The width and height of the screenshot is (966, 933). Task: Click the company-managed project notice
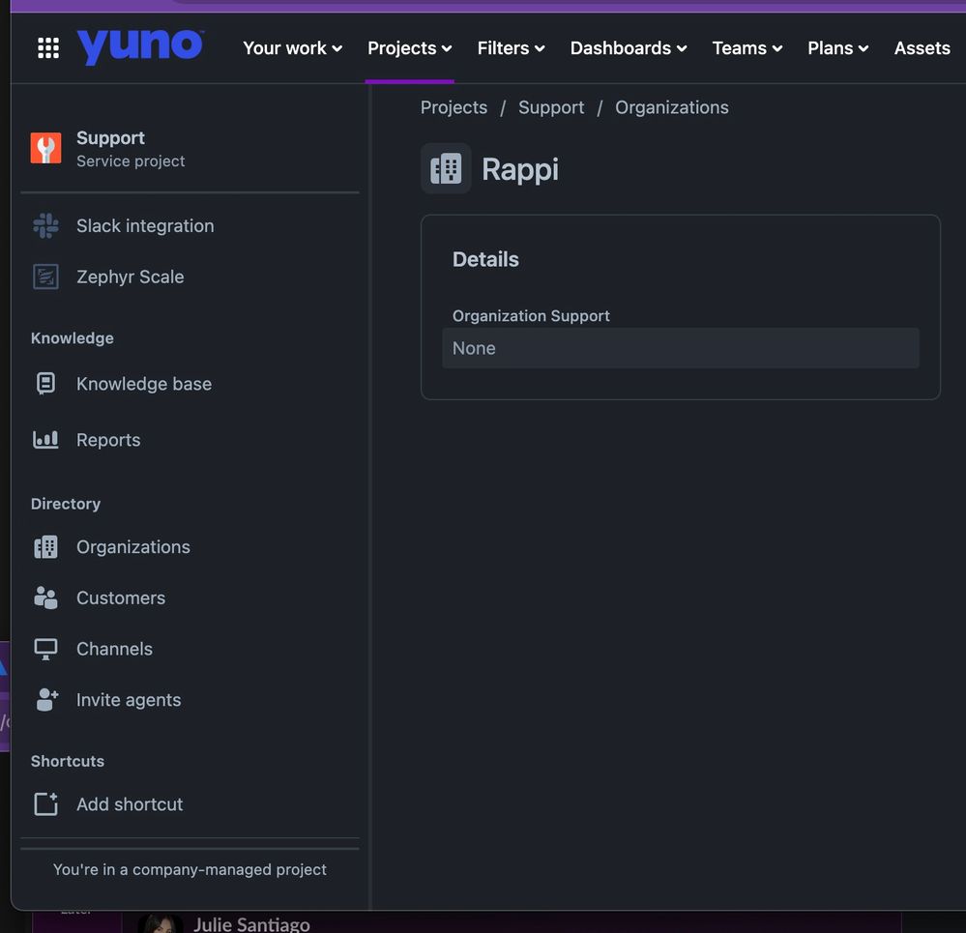pyautogui.click(x=190, y=869)
